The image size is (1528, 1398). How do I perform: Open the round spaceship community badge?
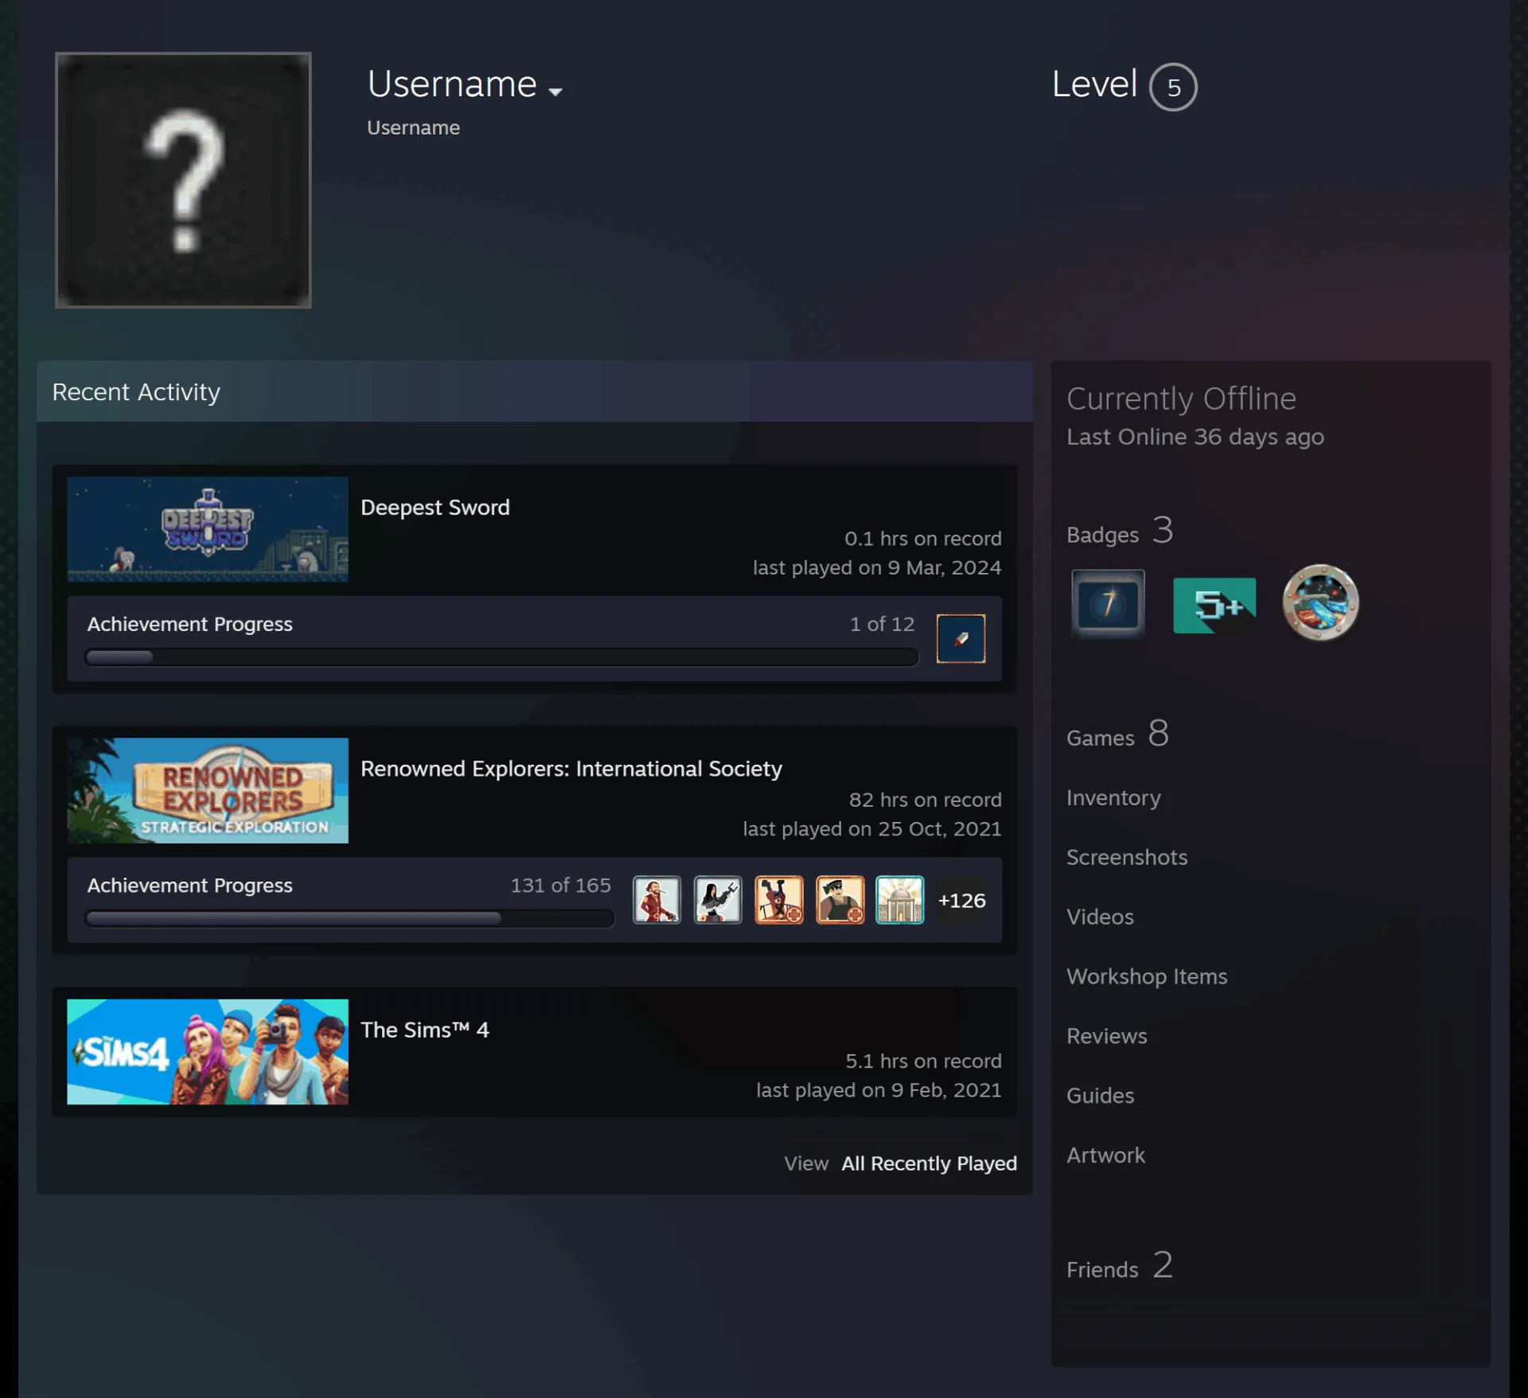[x=1320, y=602]
